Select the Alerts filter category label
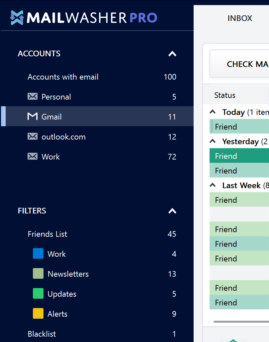This screenshot has width=269, height=342. [57, 314]
